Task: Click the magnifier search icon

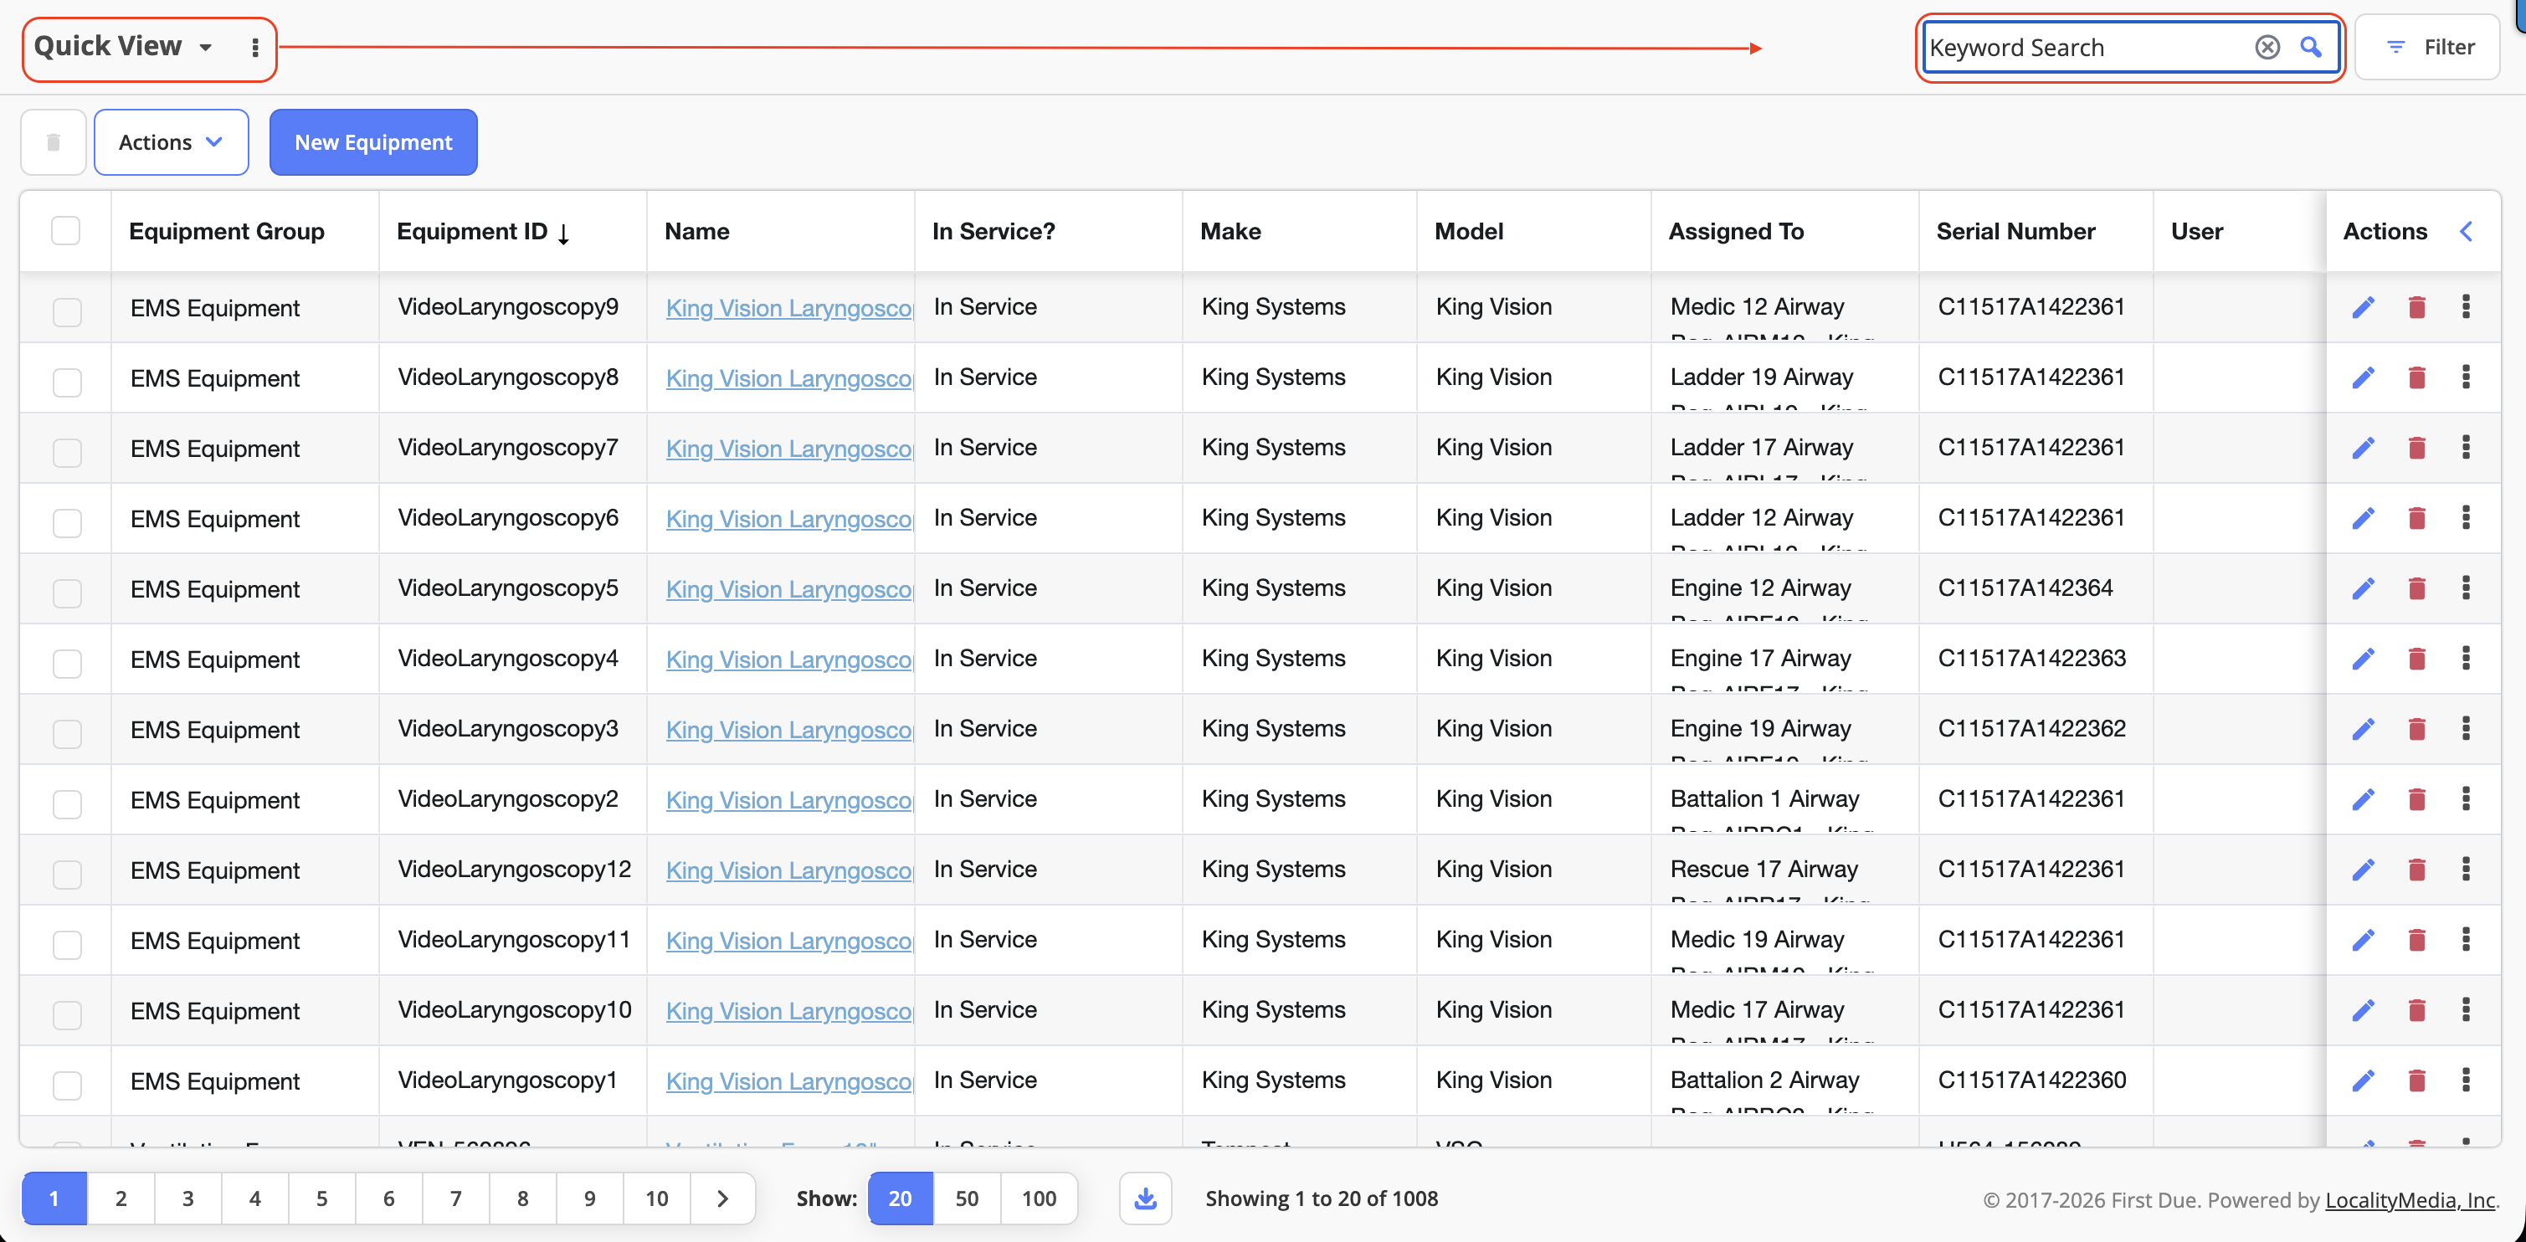Action: 2311,47
